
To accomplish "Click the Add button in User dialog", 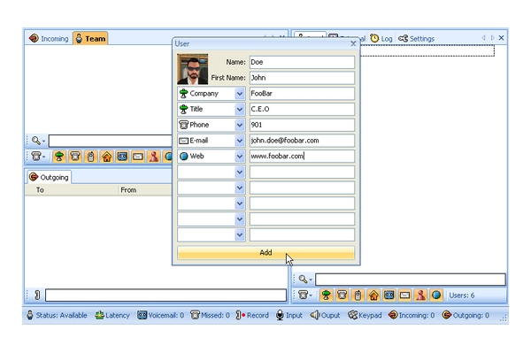I will (265, 252).
